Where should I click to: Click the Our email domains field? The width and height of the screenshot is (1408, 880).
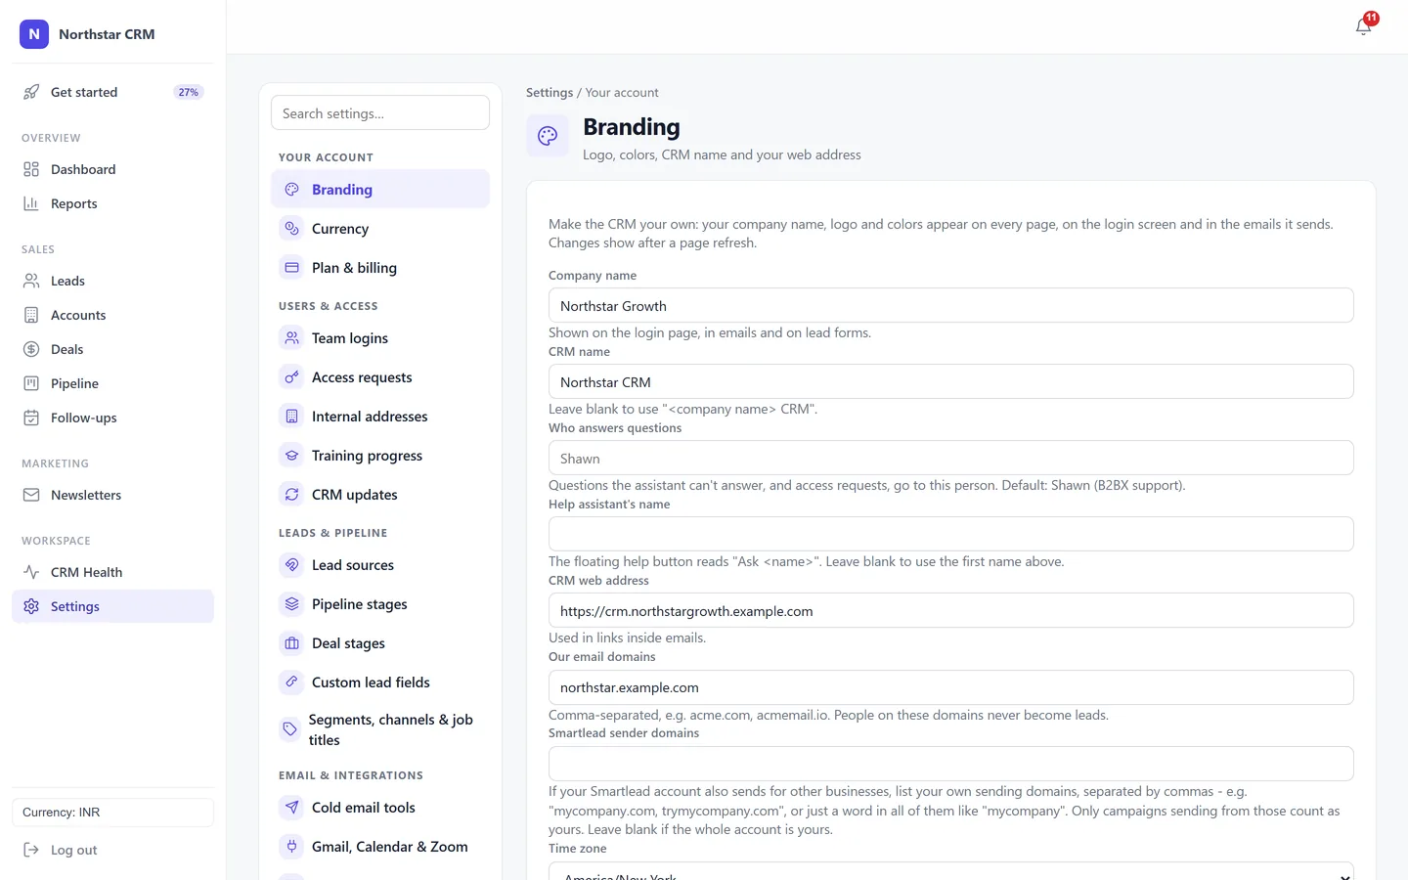click(x=950, y=687)
